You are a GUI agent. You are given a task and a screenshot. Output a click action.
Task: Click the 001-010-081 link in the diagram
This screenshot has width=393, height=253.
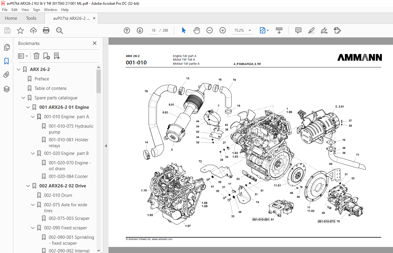coord(261,219)
